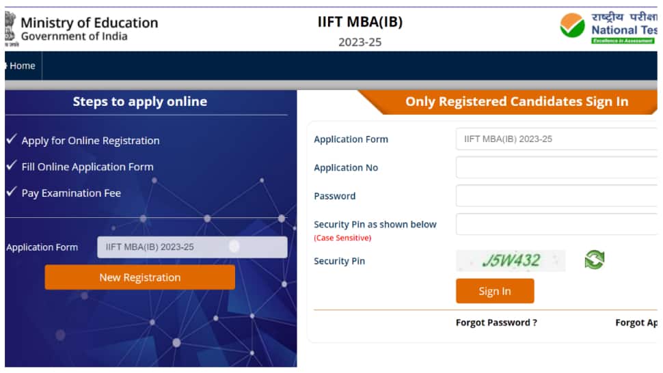Click the green refresh captcha icon
The image size is (663, 373).
(595, 260)
